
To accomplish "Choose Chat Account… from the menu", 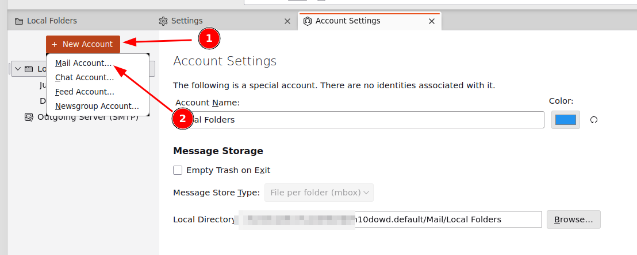I will 85,77.
